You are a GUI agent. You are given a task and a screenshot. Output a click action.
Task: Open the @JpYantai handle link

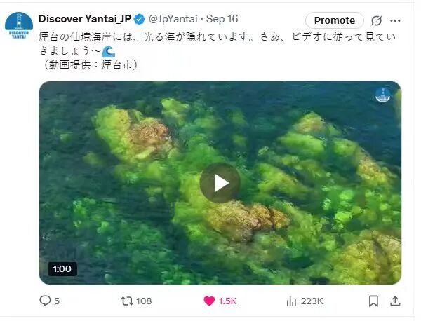click(173, 19)
